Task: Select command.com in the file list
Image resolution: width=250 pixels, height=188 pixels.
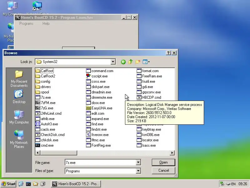Action: (100, 71)
